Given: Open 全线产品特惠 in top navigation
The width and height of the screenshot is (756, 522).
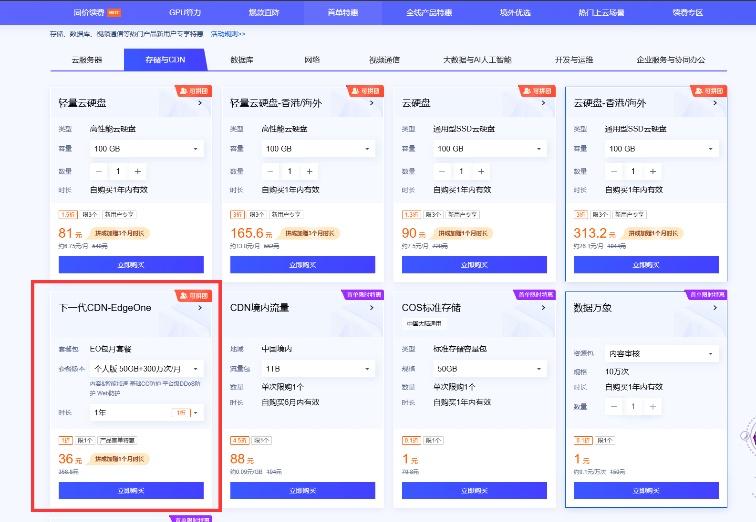Looking at the screenshot, I should point(429,12).
